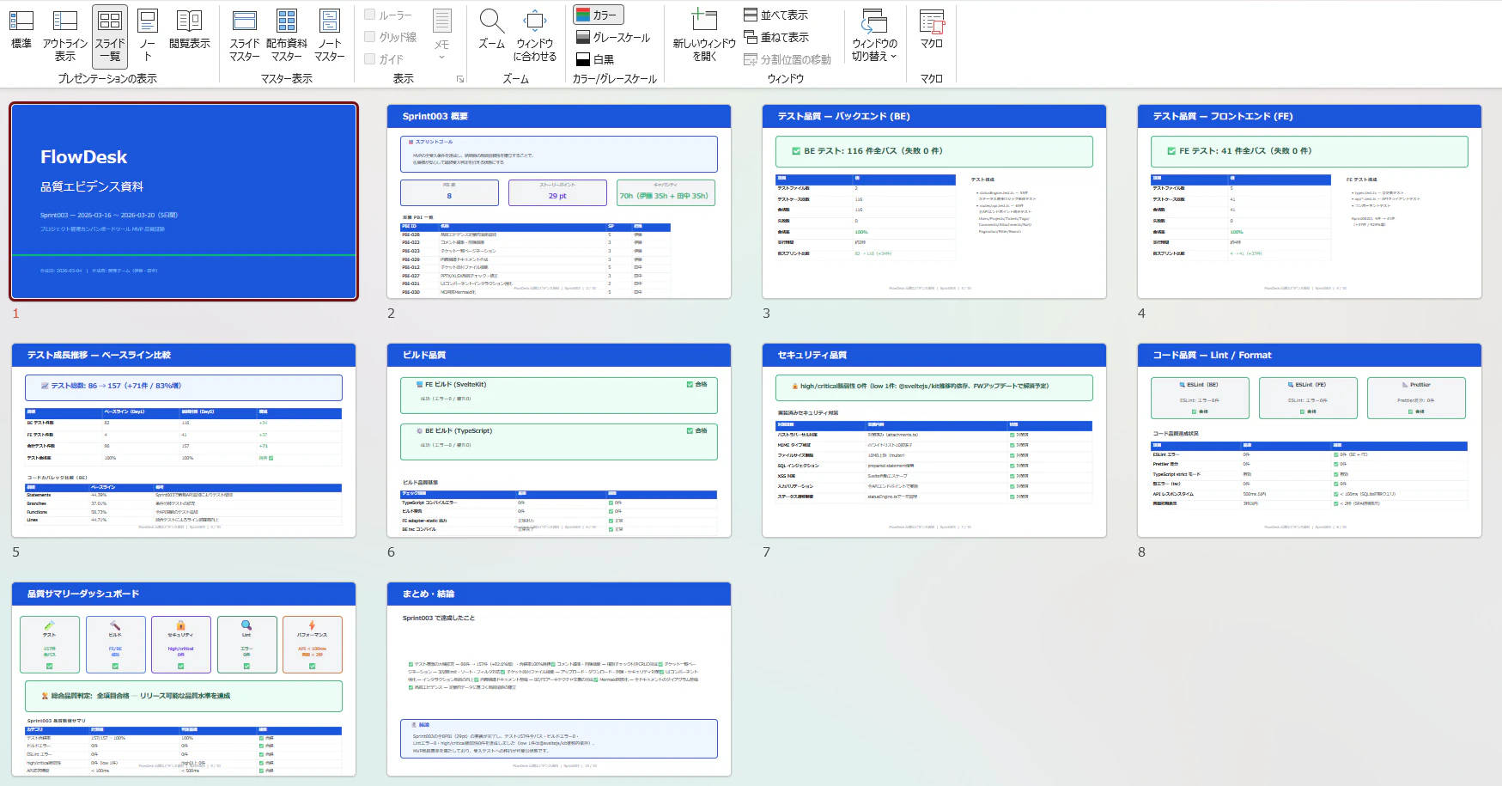
Task: Open アウトライン表示 (Outline) view
Action: click(x=65, y=35)
